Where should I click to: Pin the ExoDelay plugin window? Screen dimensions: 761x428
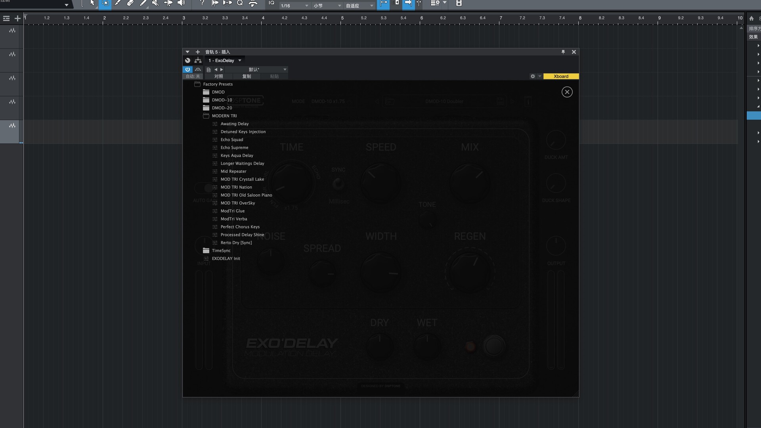coord(563,52)
